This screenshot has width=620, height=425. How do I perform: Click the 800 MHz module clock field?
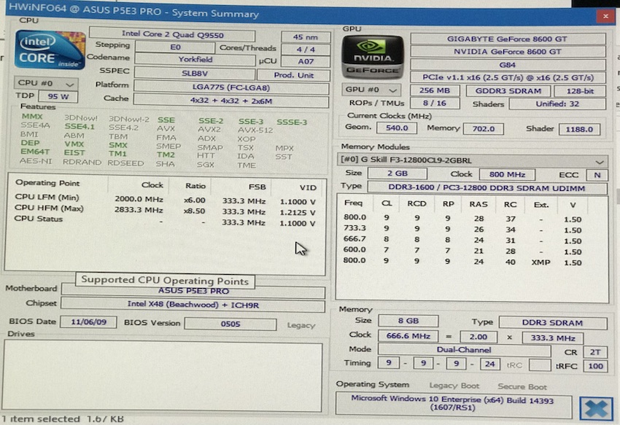507,174
